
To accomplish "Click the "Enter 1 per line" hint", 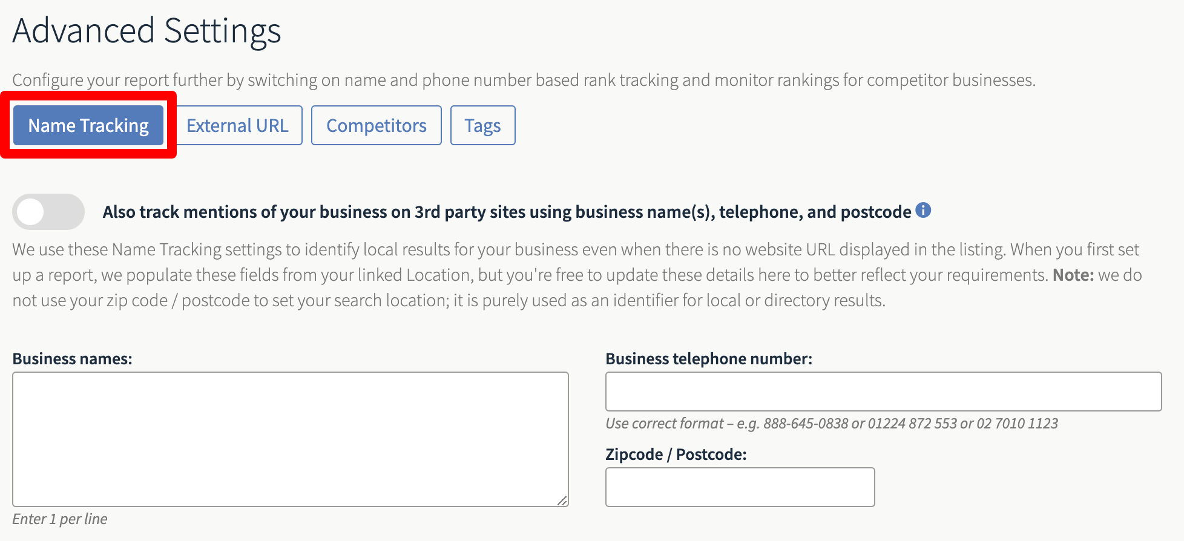I will tap(60, 519).
